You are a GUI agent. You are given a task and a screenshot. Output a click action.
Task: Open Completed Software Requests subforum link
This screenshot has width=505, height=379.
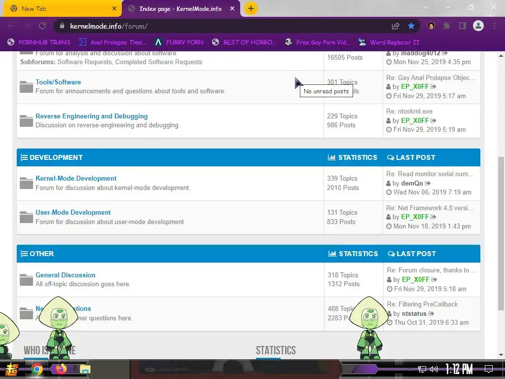[159, 62]
